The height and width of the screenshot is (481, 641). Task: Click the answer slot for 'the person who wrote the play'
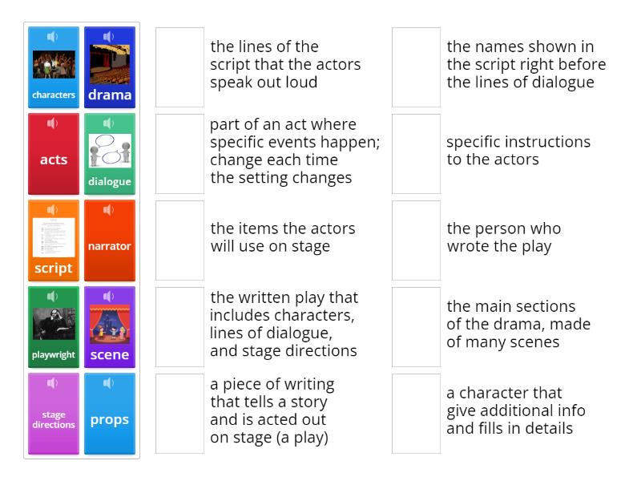414,239
